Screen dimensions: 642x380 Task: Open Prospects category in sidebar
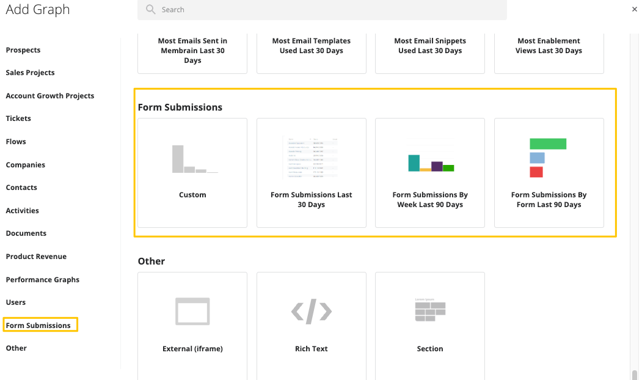(x=23, y=50)
